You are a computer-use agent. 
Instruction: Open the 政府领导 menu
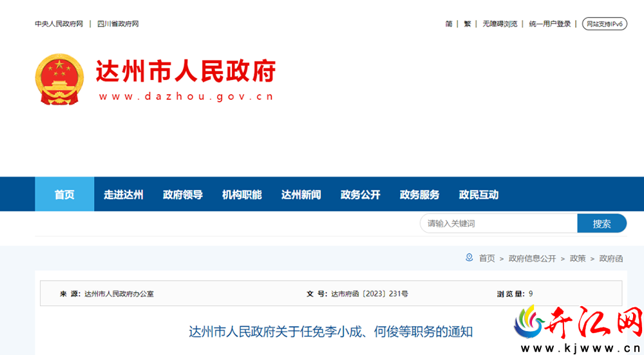coord(183,195)
